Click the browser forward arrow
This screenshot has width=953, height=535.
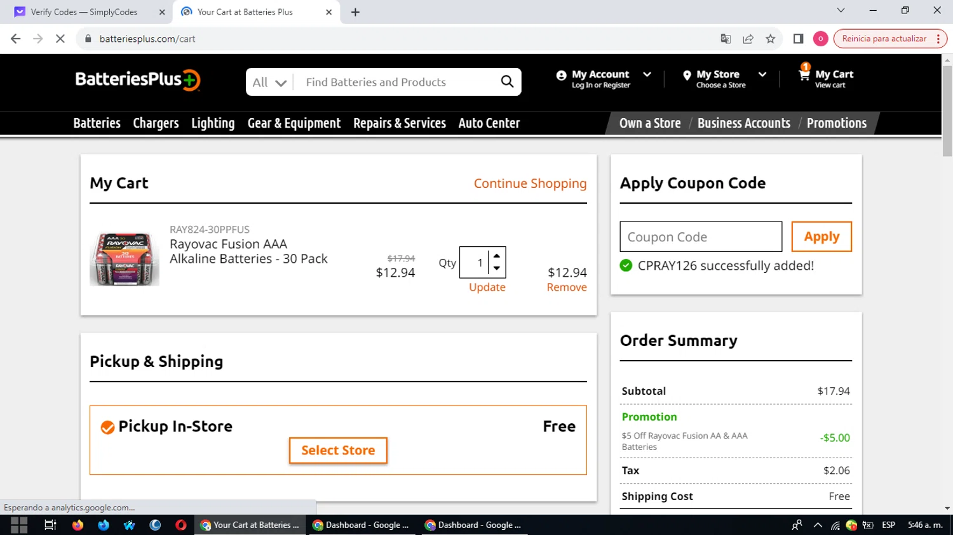pyautogui.click(x=38, y=39)
